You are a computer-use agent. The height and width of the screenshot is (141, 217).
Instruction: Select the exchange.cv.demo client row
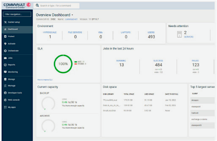tap(202, 119)
